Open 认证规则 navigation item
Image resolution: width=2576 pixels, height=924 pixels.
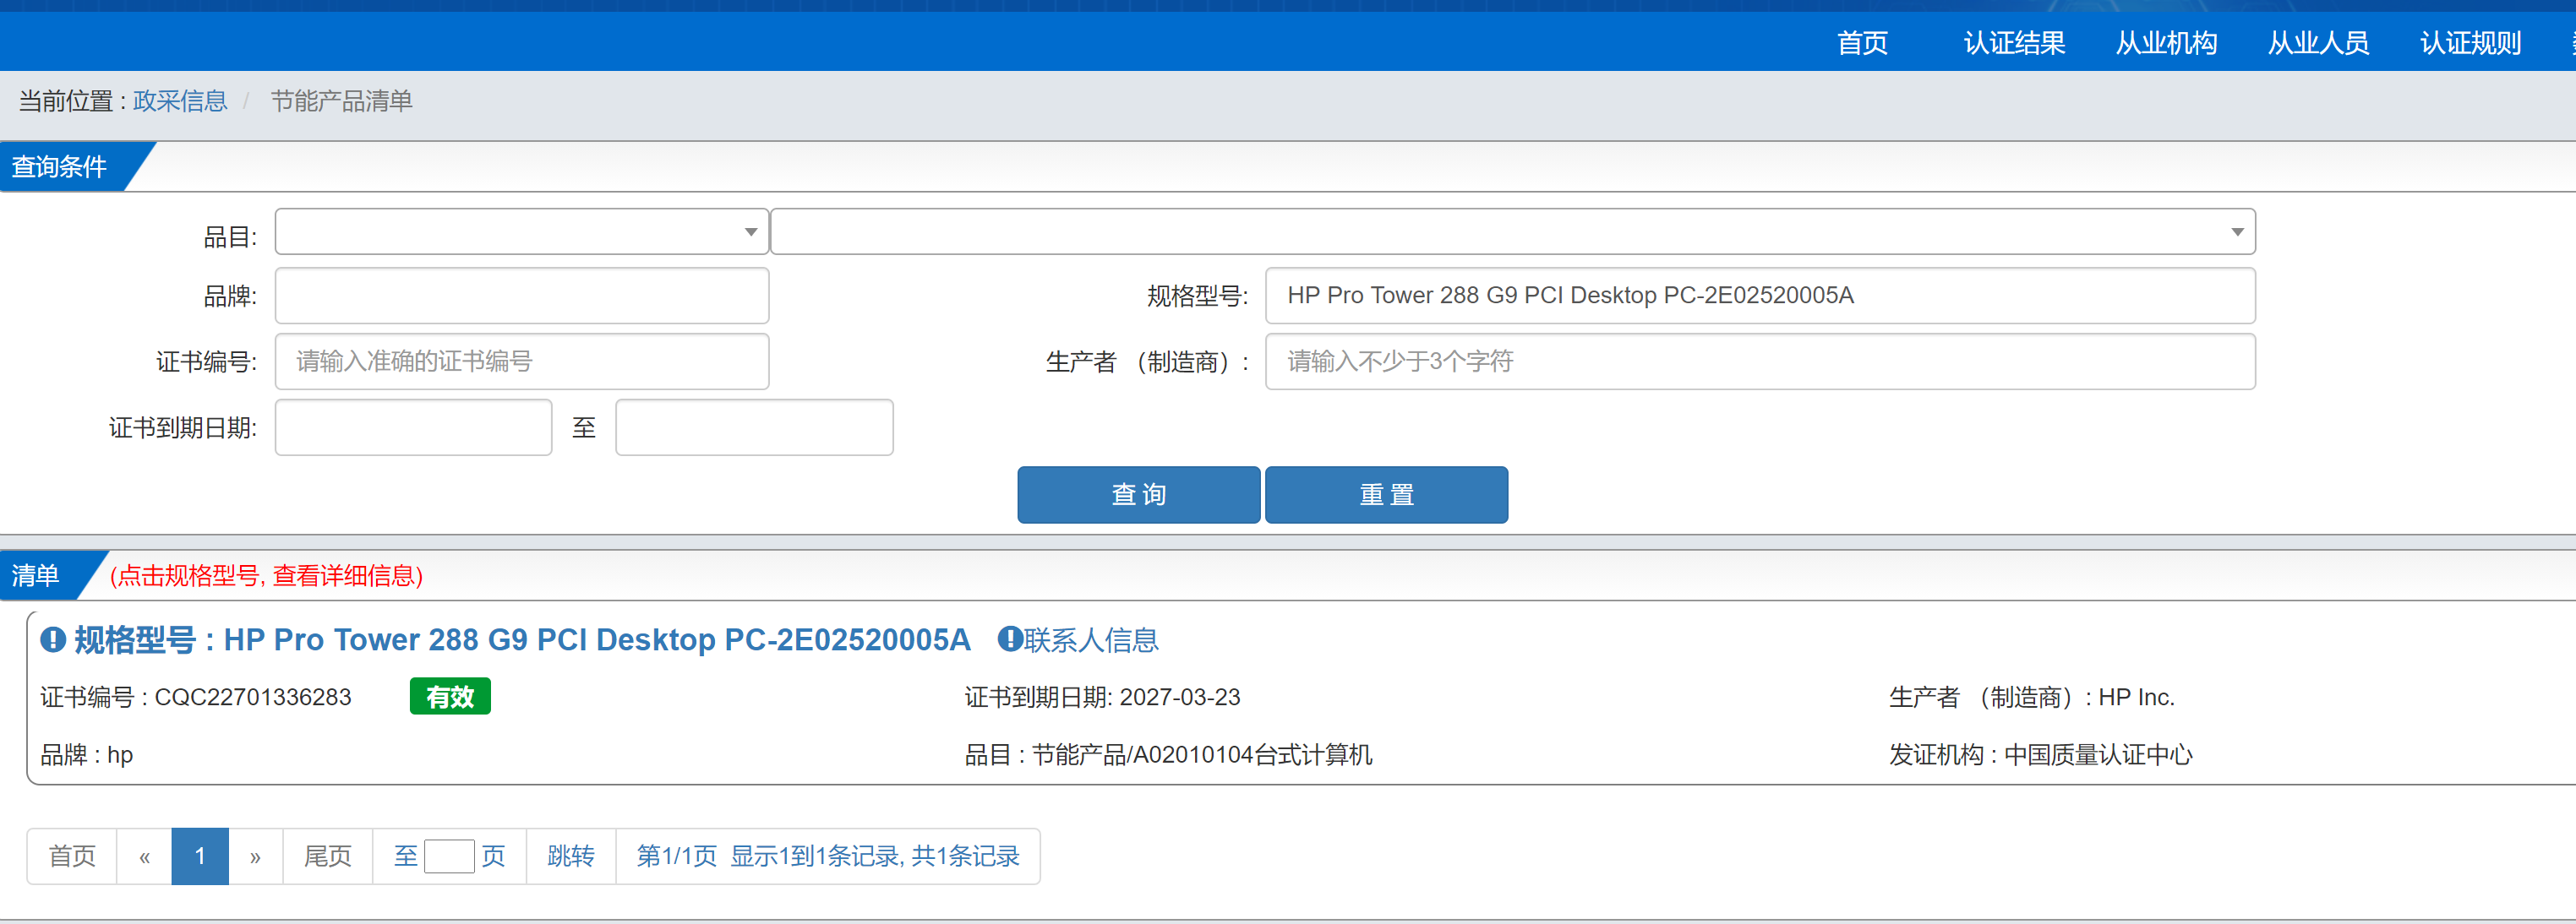[2470, 43]
